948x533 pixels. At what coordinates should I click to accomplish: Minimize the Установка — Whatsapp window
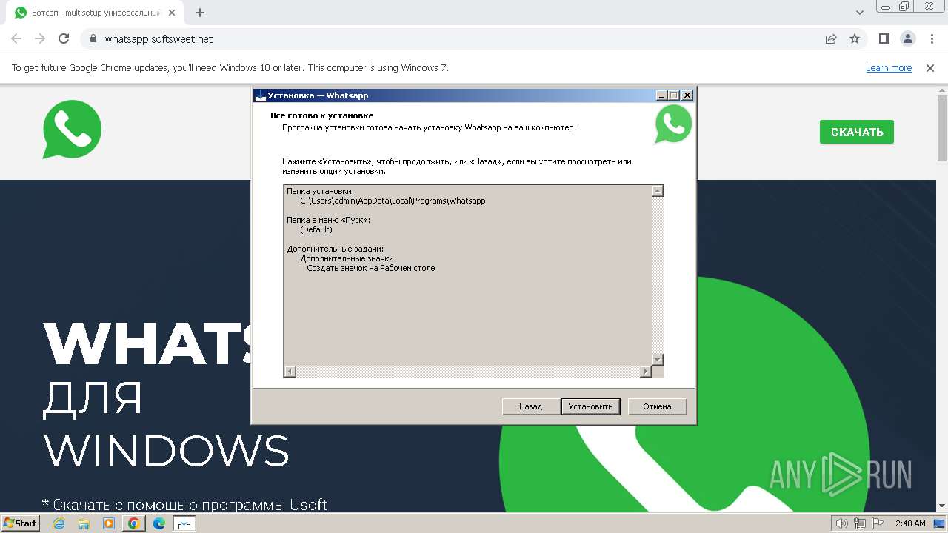point(661,95)
